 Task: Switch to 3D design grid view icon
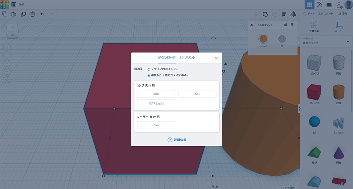(309, 4)
